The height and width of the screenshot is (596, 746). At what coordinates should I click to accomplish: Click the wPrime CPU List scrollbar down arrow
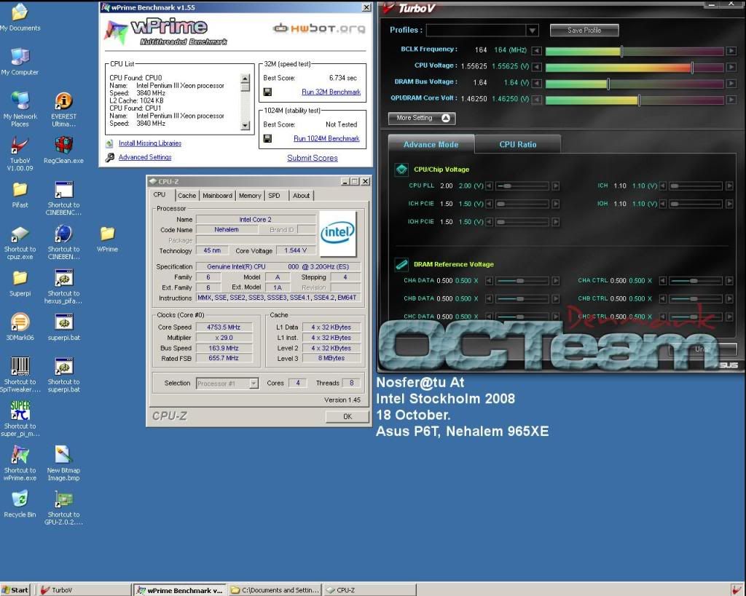click(x=246, y=125)
